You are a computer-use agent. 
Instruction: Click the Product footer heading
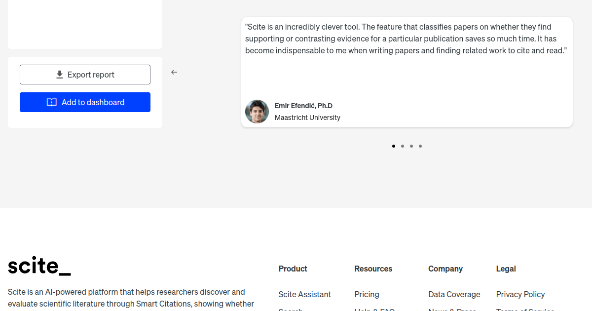pos(293,269)
